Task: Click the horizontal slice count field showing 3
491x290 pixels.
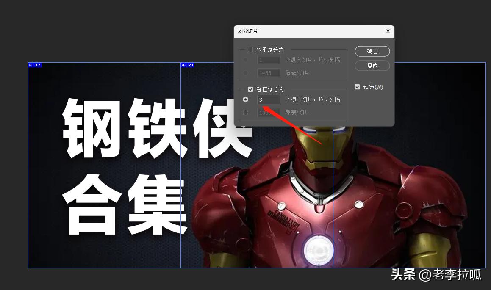Action: (269, 99)
